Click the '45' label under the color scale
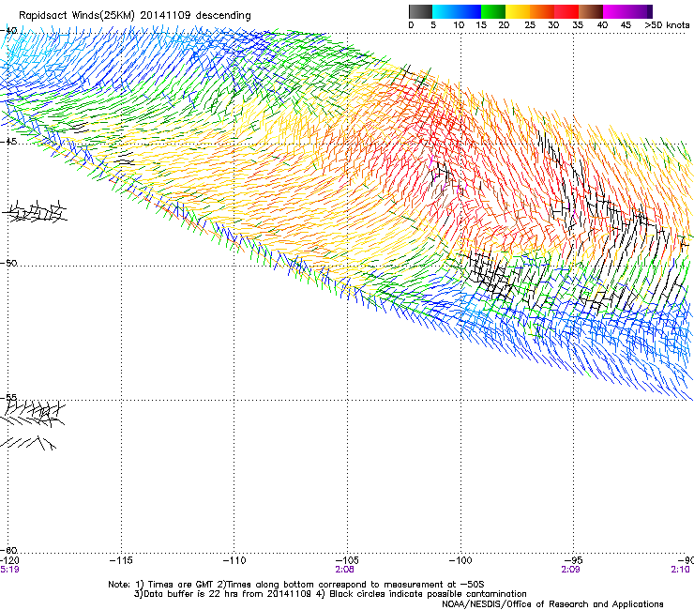 click(626, 25)
